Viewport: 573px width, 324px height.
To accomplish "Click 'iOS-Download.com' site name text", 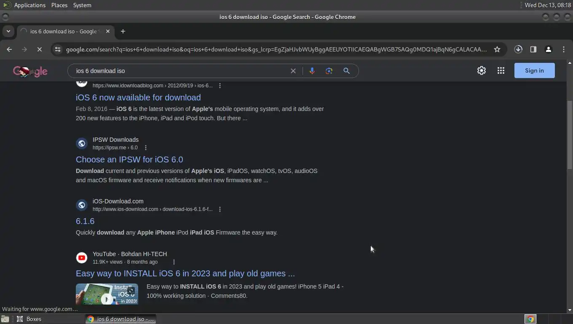I will pos(118,201).
